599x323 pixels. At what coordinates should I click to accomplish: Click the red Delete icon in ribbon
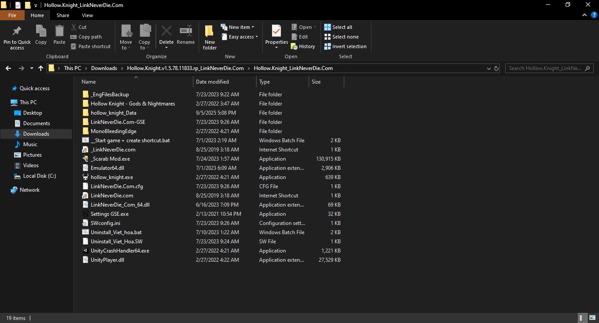pos(166,31)
